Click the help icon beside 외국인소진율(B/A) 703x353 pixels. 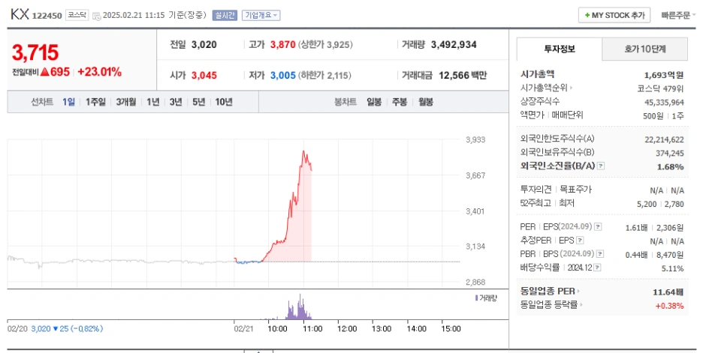[601, 166]
